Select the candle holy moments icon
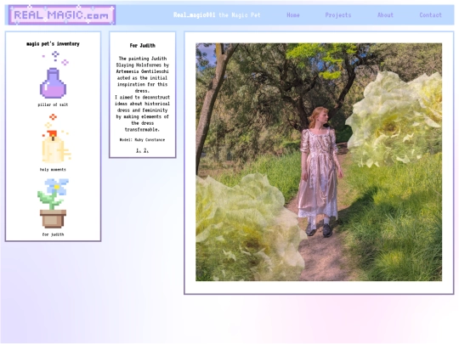Screen dimensions: 459x344 (55, 138)
